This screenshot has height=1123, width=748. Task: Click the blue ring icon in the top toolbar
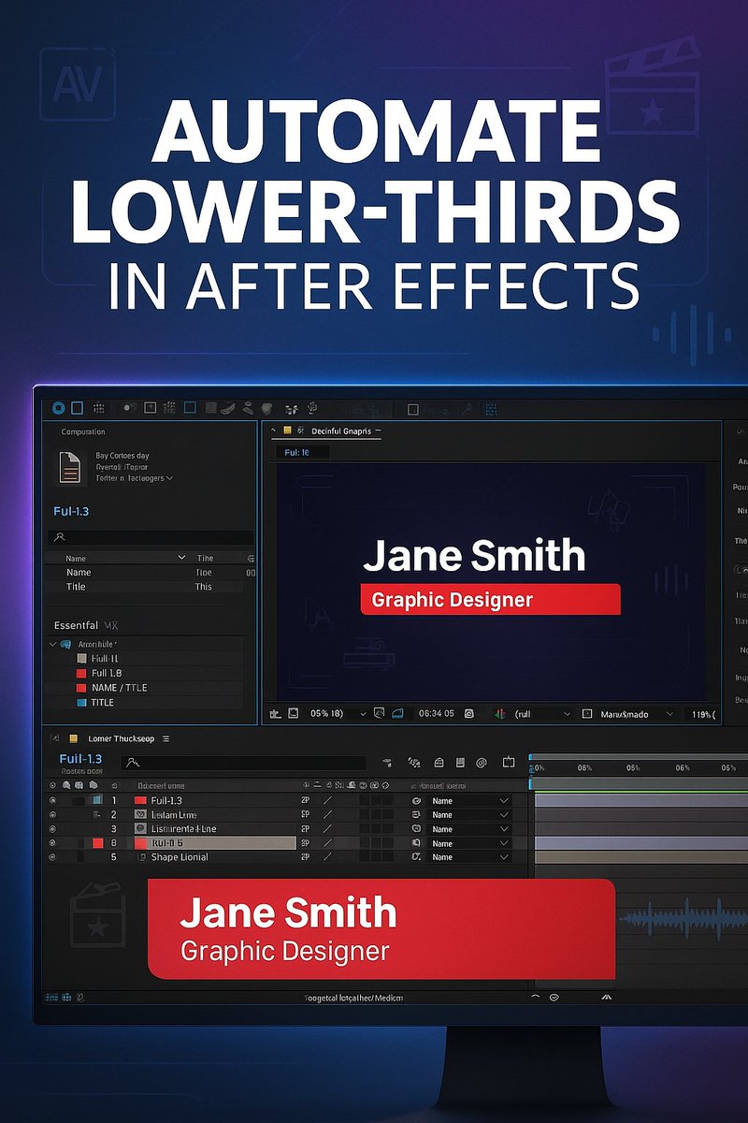point(59,408)
